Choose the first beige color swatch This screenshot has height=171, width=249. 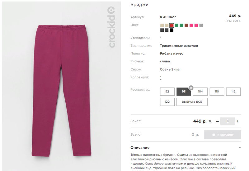pyautogui.click(x=162, y=25)
